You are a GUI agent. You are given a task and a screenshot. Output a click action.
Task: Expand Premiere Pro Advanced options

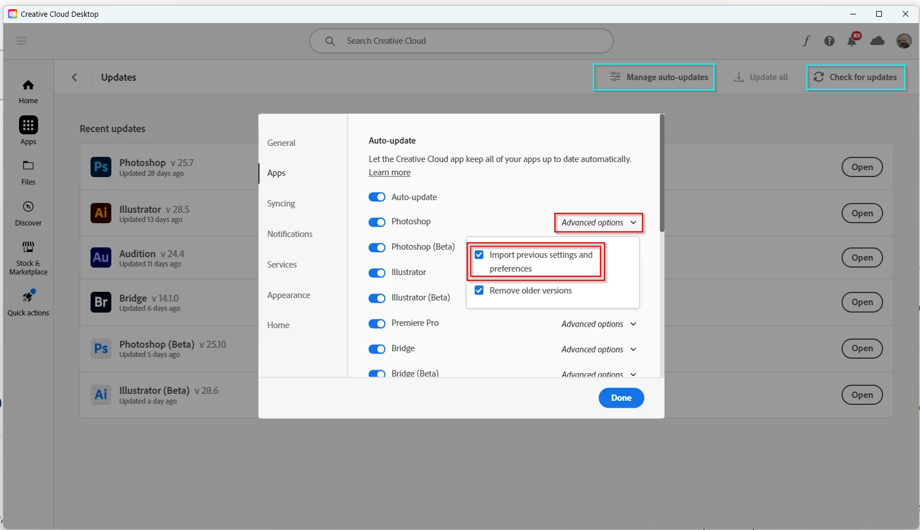point(599,324)
